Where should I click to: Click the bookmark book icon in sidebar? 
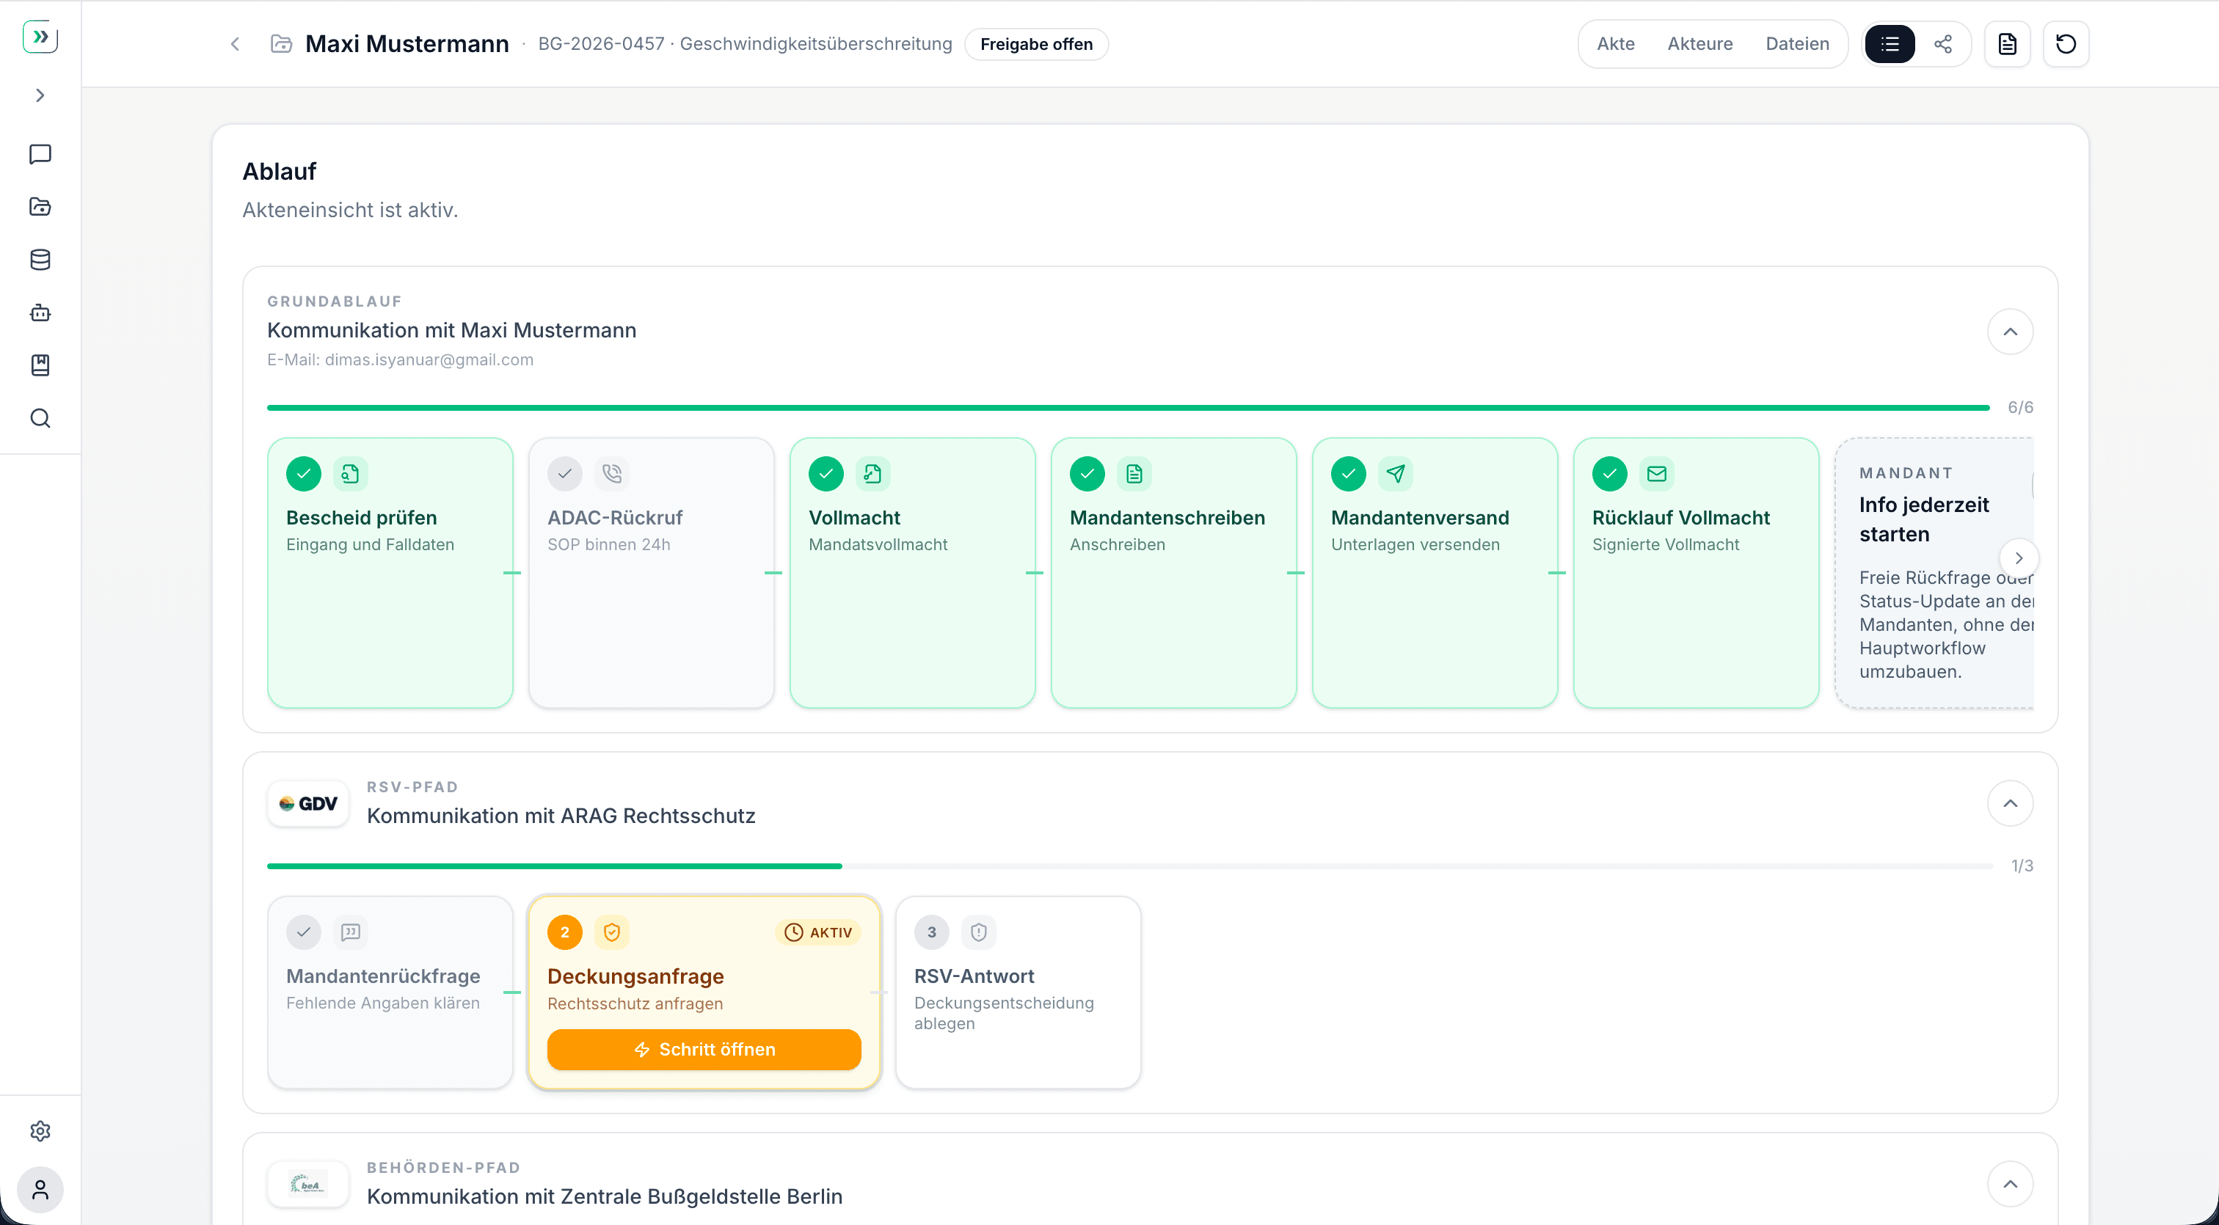point(40,365)
